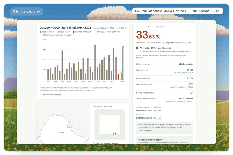Image resolution: width=233 pixels, height=155 pixels.
Task: Click the Ethiopia label on the map
Action: click(x=62, y=132)
